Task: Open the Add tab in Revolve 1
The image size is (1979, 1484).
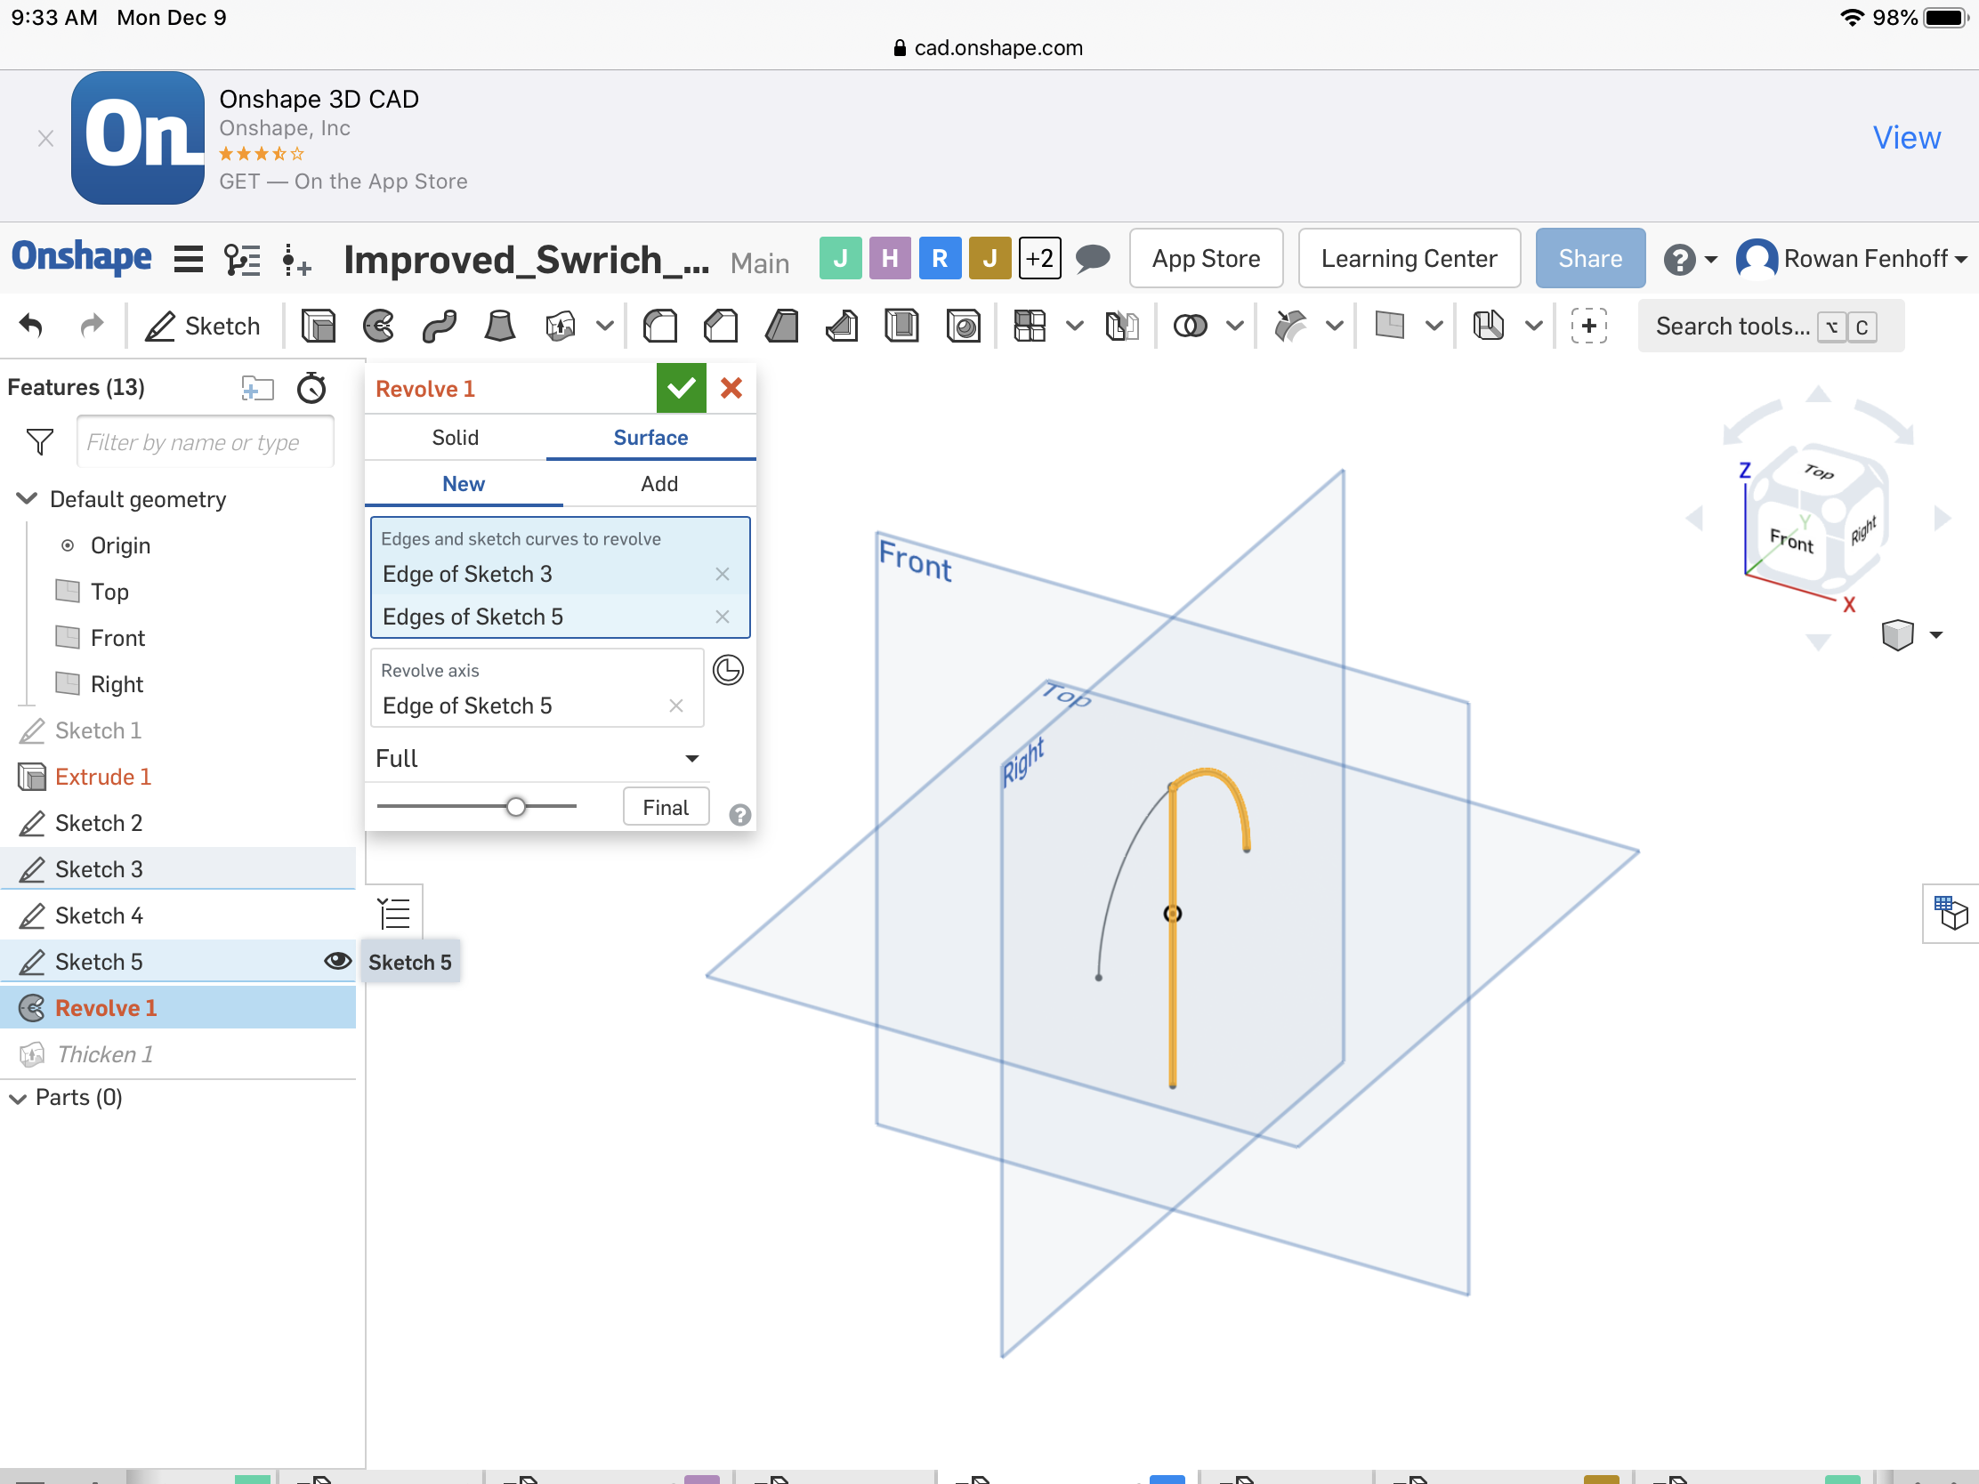Action: pos(658,483)
